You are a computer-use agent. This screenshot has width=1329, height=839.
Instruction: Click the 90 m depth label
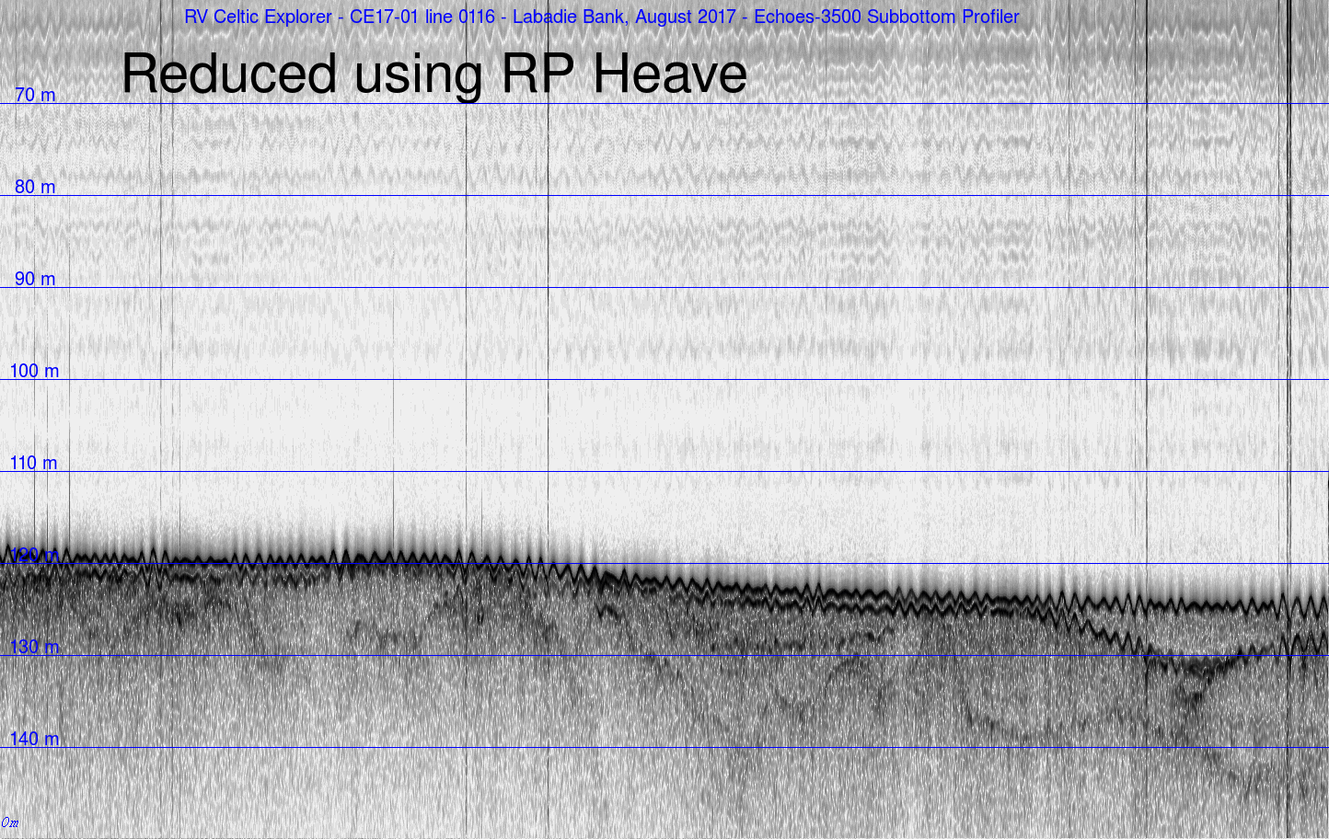35,279
